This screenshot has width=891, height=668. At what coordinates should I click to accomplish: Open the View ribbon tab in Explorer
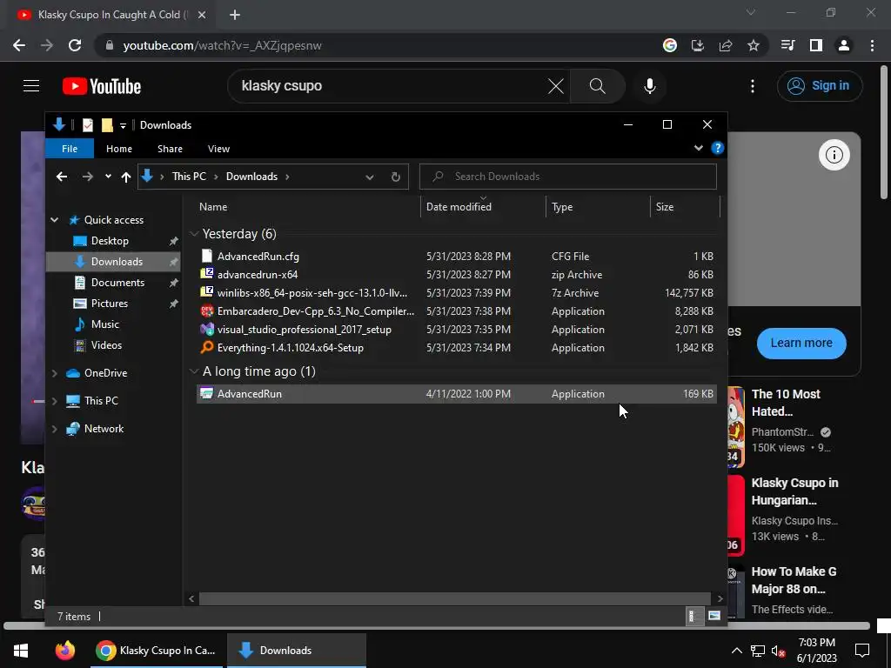point(218,149)
